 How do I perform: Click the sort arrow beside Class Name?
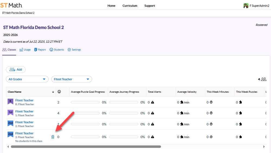53,92
